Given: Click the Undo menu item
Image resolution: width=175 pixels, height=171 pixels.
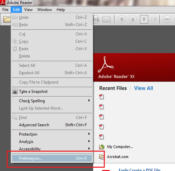Looking at the screenshot, I should [x=52, y=17].
